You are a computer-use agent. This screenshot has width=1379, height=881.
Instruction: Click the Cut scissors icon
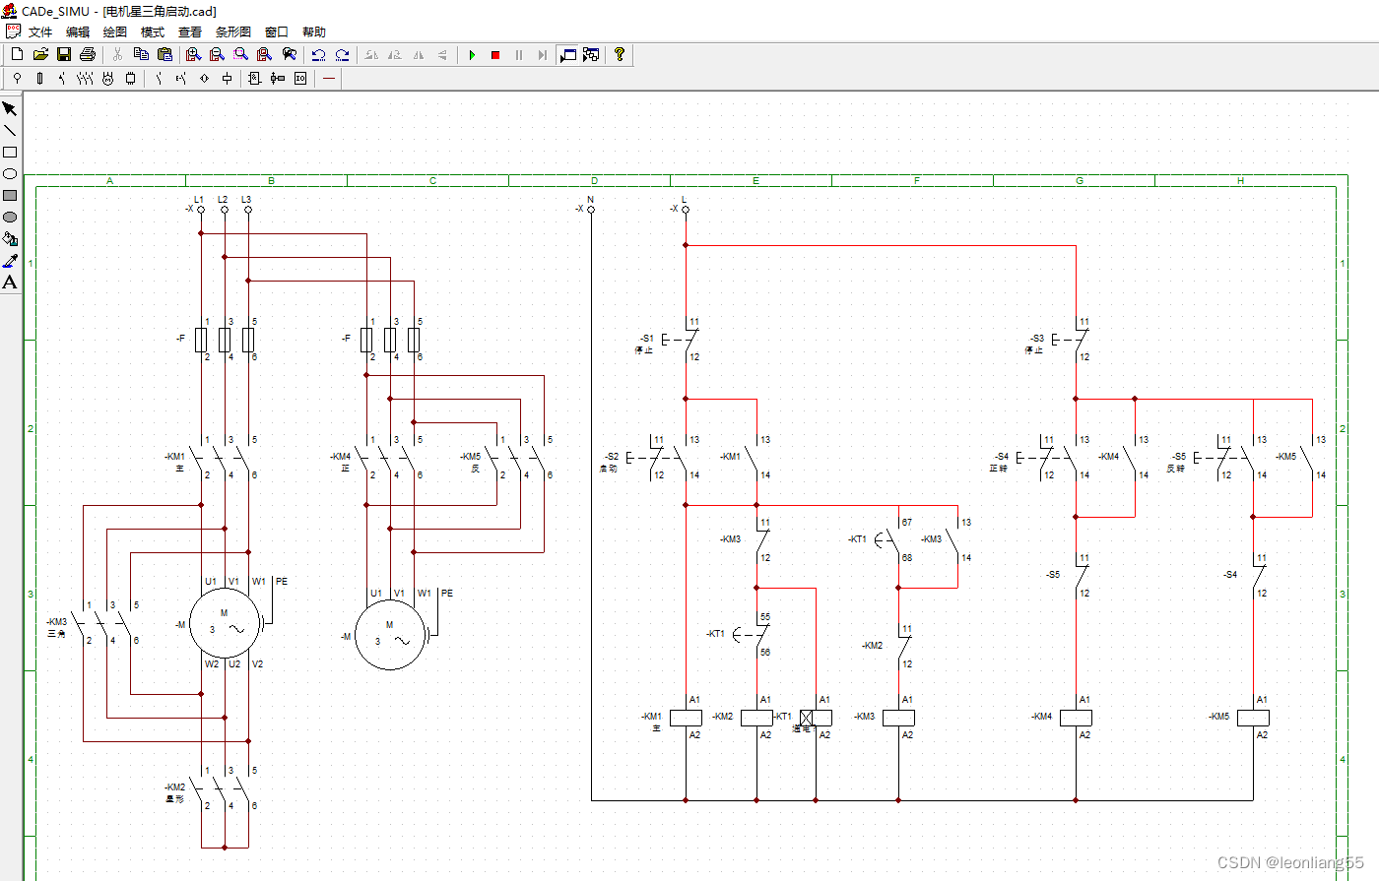coord(117,54)
